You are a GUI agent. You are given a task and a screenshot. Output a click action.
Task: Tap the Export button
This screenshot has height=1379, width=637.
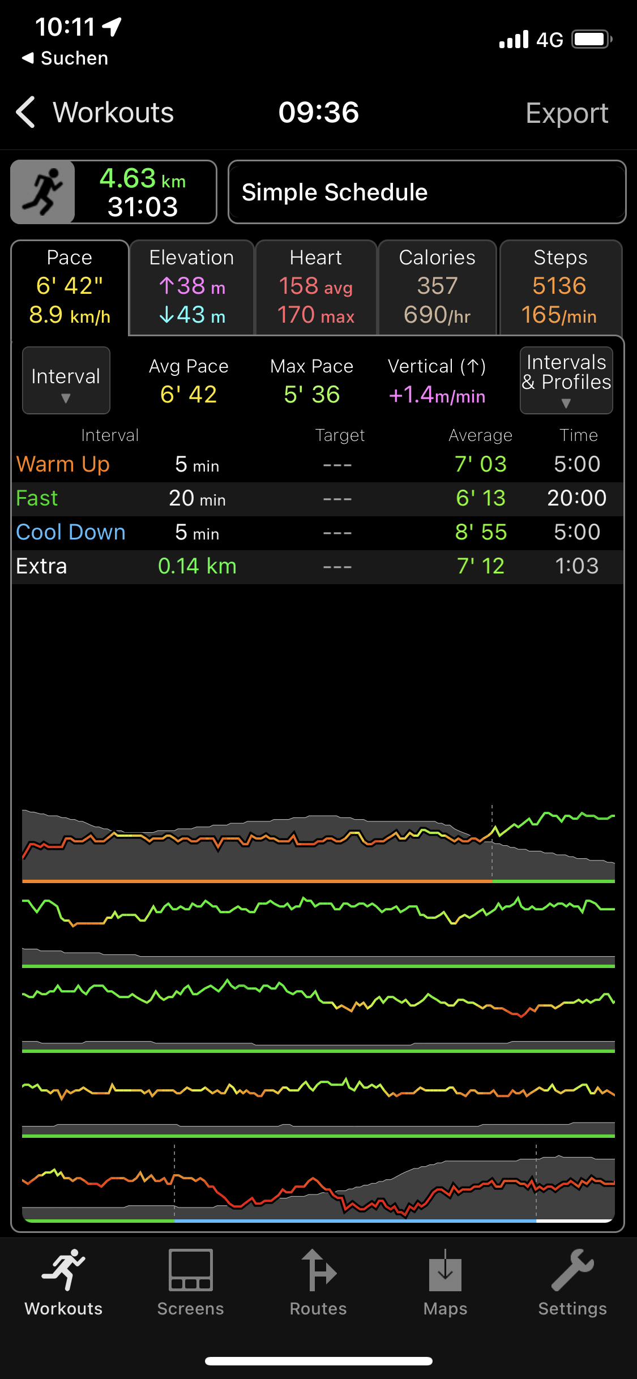pyautogui.click(x=567, y=113)
